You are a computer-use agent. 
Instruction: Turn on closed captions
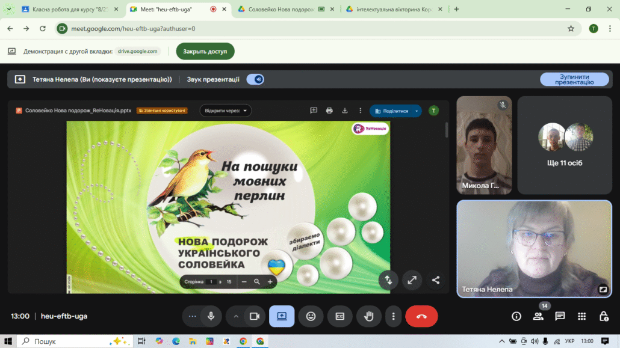[339, 316]
